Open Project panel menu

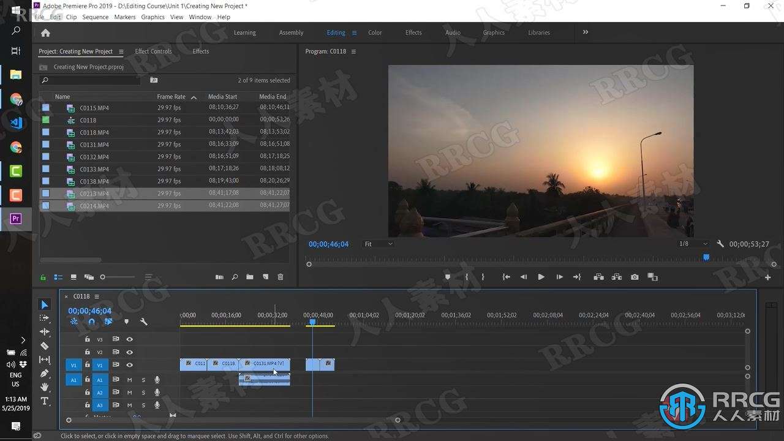pos(121,51)
